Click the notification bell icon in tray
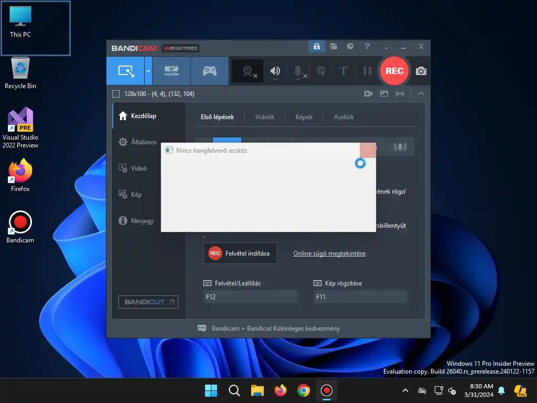This screenshot has height=403, width=537. (501, 390)
